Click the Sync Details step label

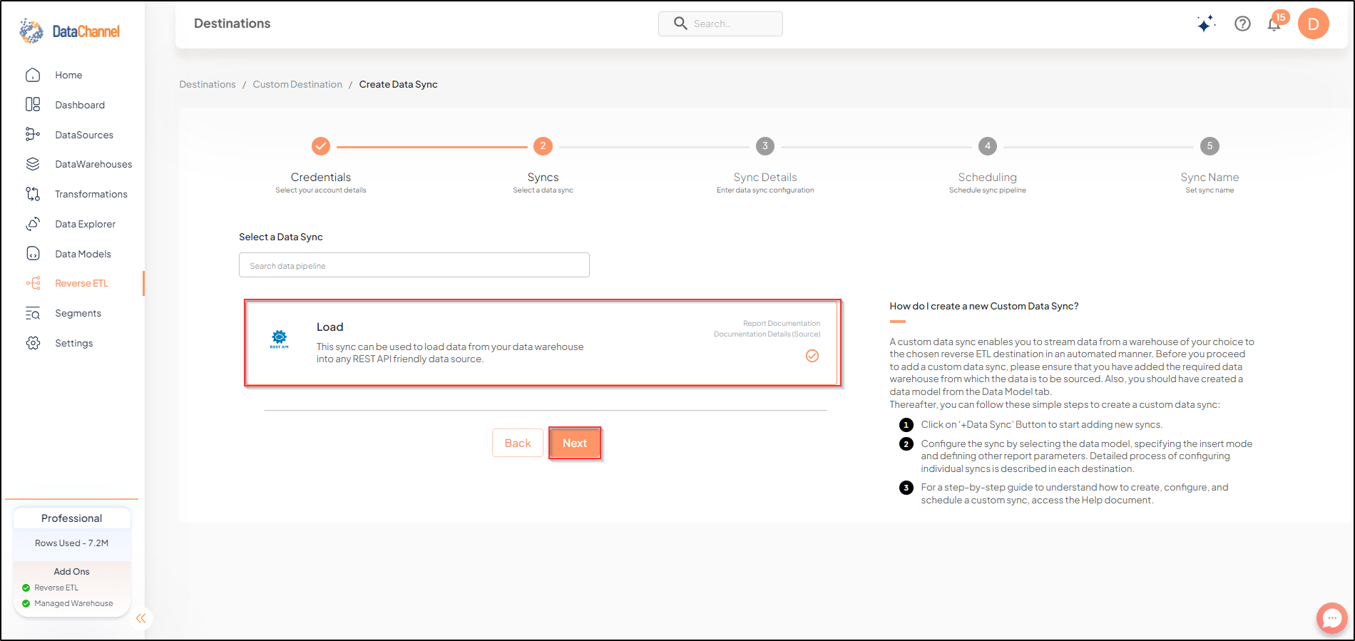tap(765, 177)
